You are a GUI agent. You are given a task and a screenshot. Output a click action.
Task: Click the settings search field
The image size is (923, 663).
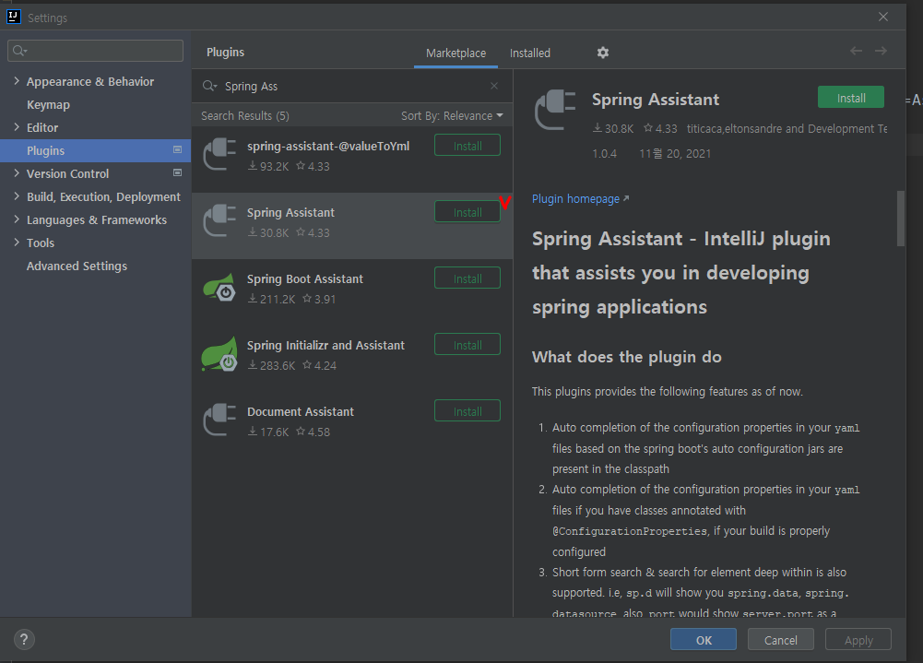pos(95,50)
